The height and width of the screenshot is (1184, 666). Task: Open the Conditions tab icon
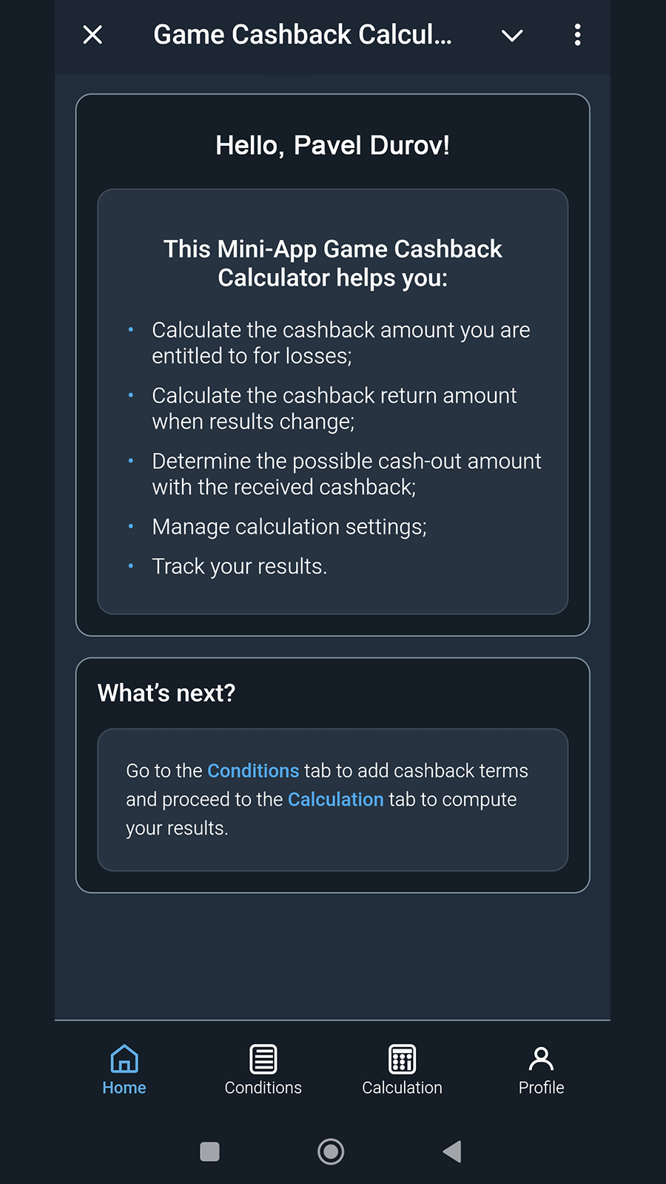263,1058
